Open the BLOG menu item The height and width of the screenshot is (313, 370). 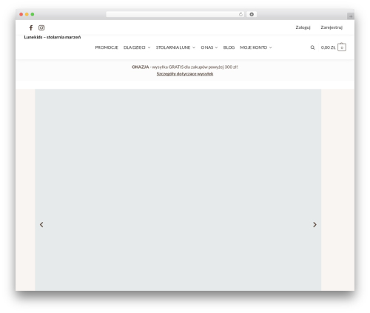click(229, 47)
